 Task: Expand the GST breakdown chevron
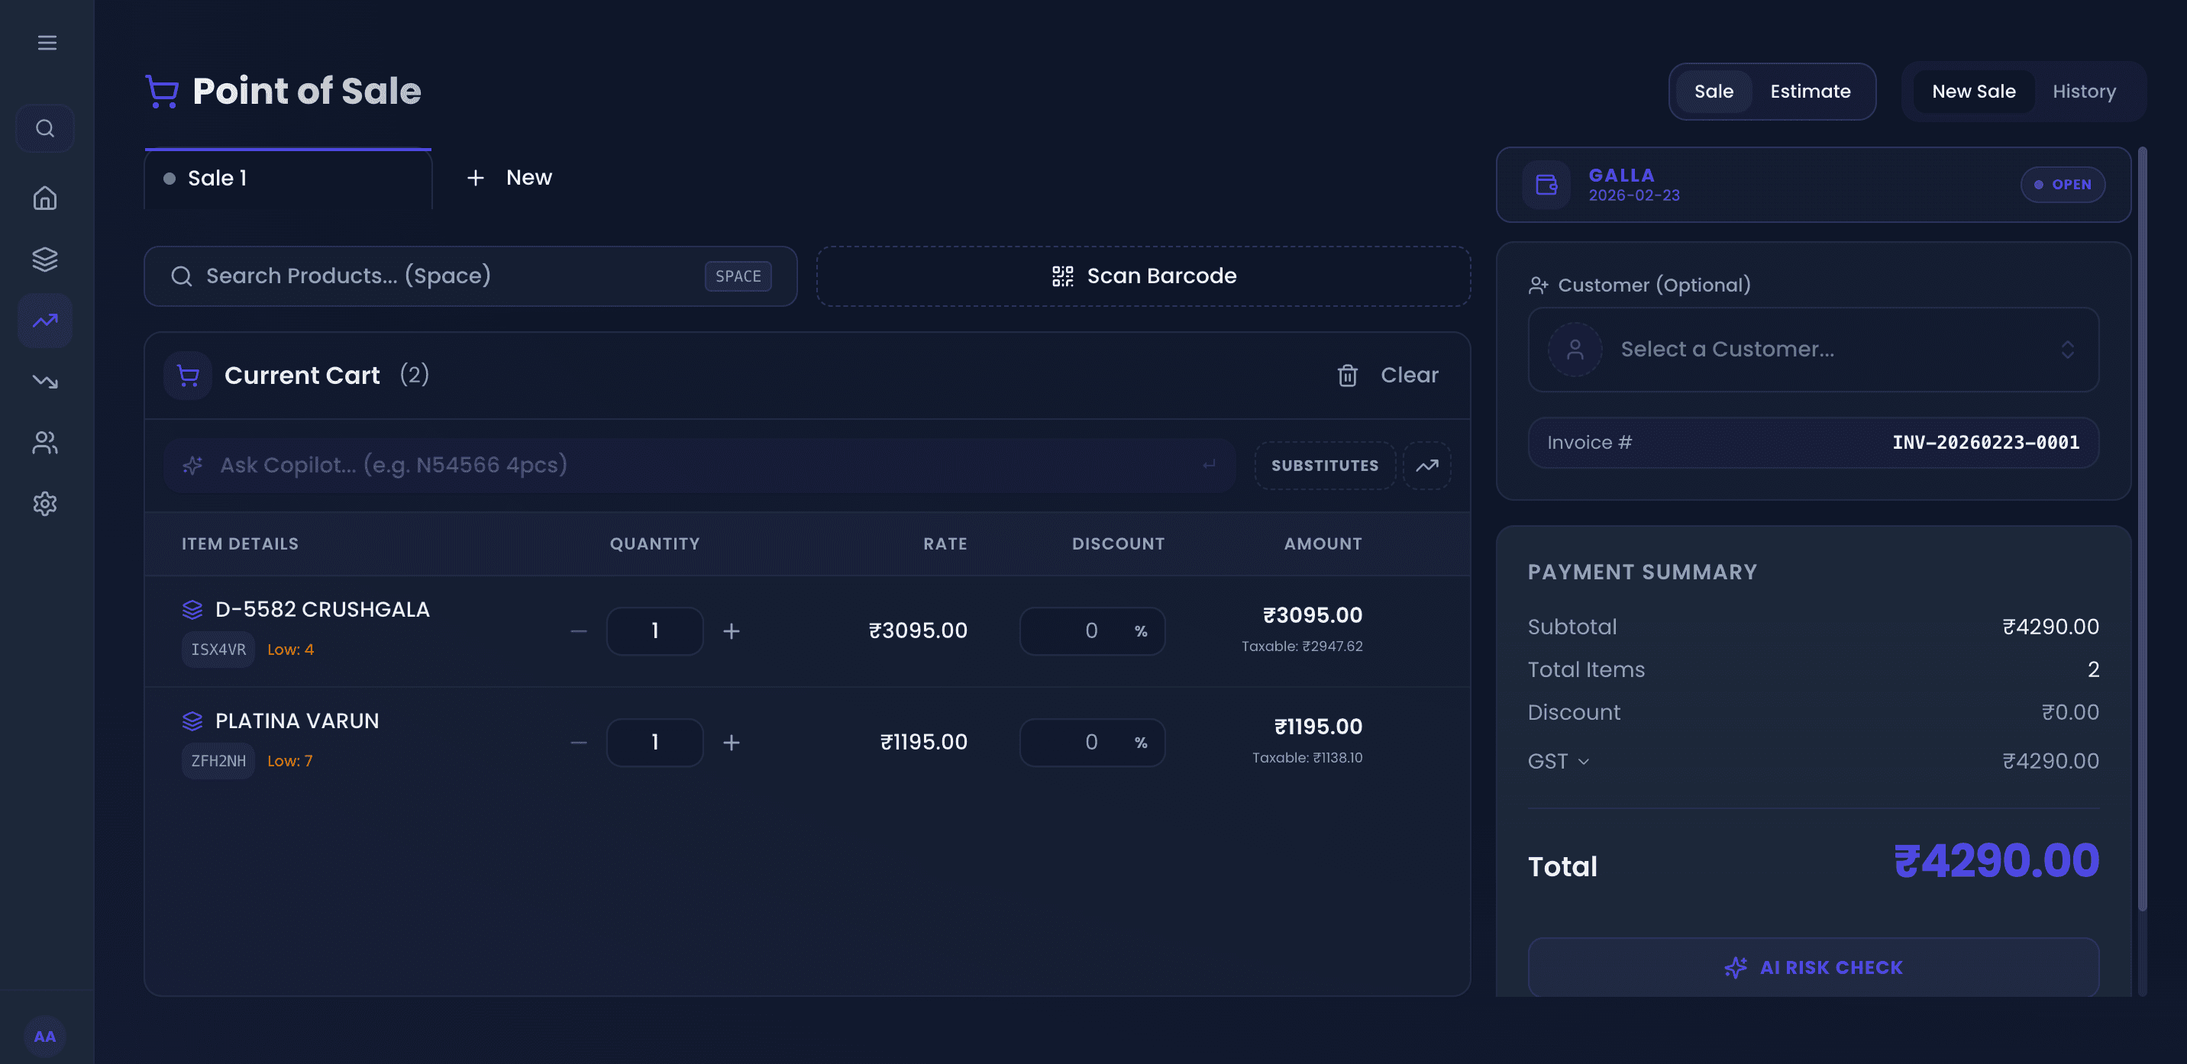[x=1582, y=761]
